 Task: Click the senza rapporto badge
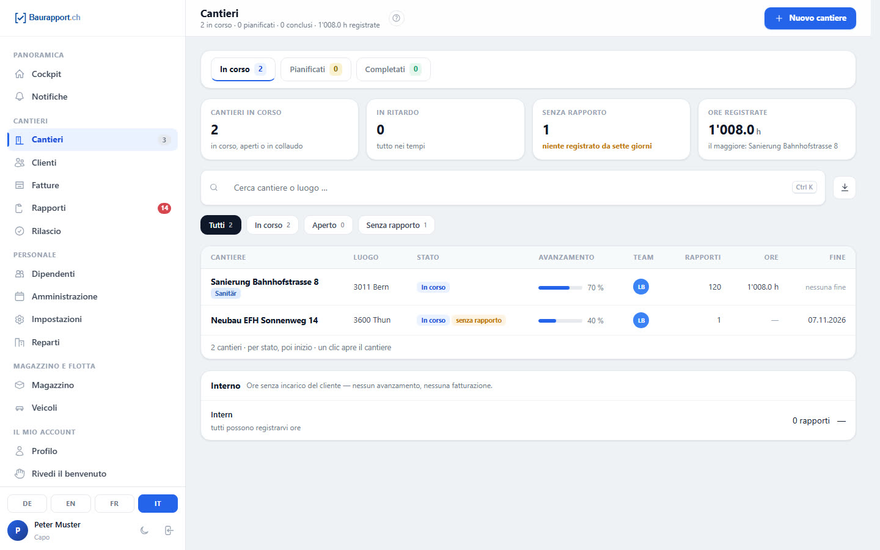click(x=479, y=320)
